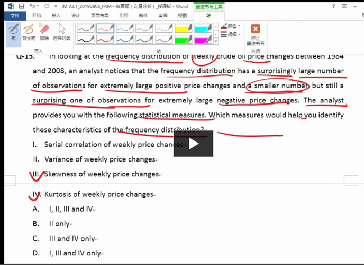Click the Undo arrow icon

pos(32,6)
